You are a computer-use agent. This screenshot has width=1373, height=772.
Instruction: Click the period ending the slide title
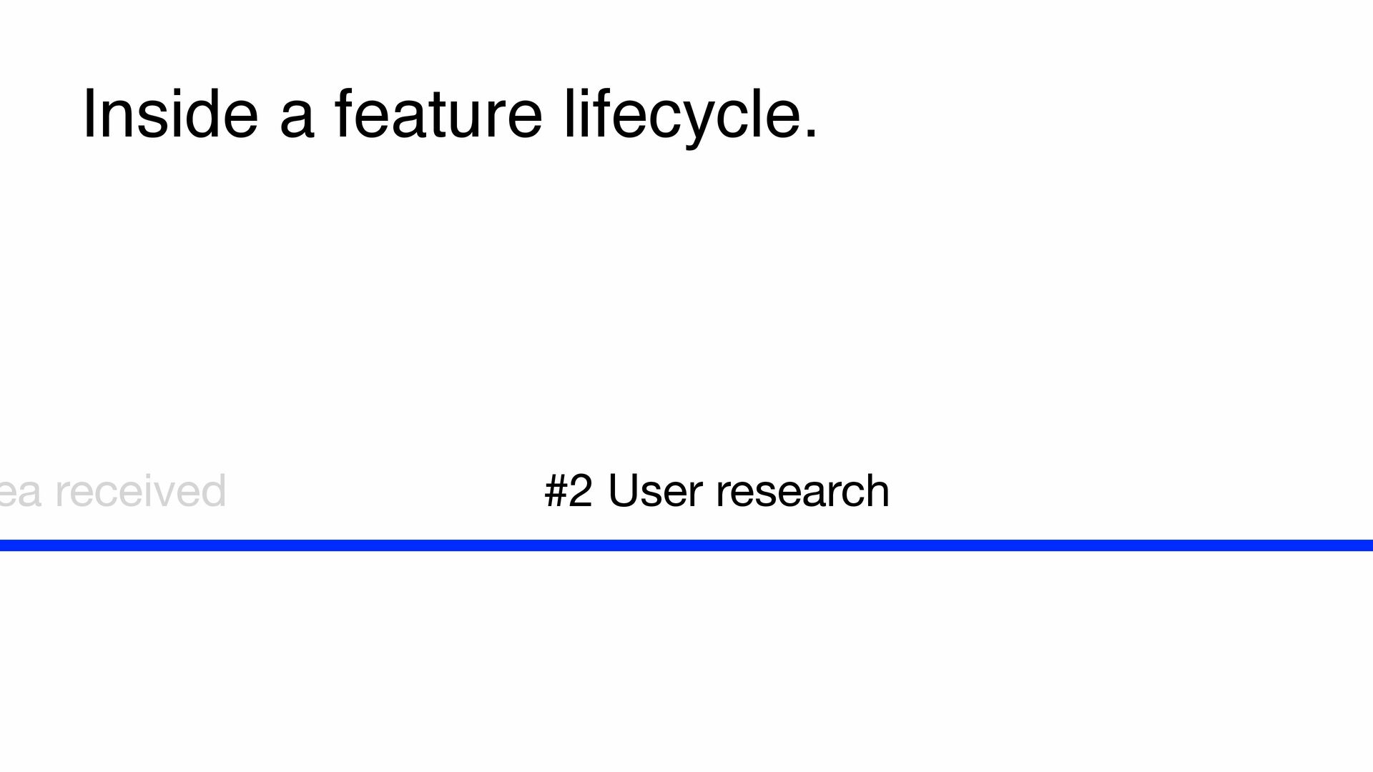click(811, 134)
